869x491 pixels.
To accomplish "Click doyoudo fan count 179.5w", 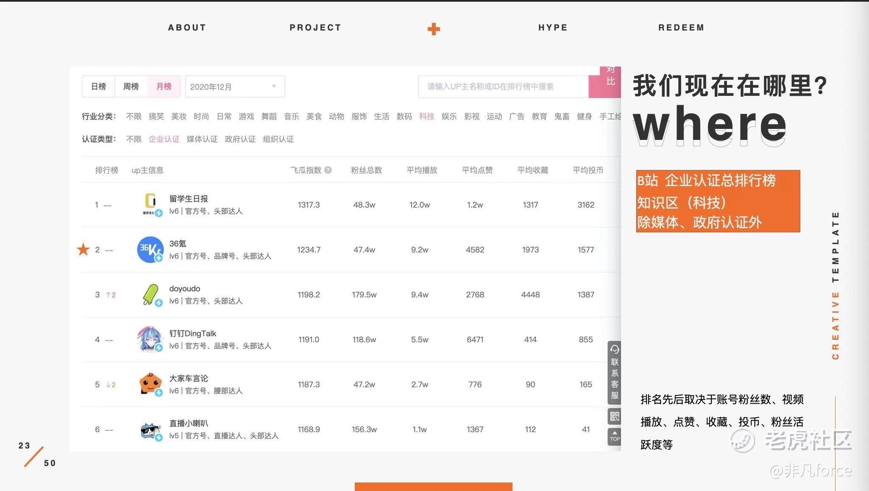I will click(x=364, y=295).
